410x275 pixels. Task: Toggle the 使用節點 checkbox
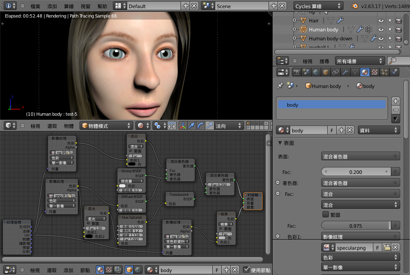[246, 270]
